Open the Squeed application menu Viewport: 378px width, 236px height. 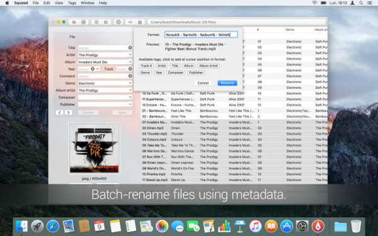tap(21, 3)
